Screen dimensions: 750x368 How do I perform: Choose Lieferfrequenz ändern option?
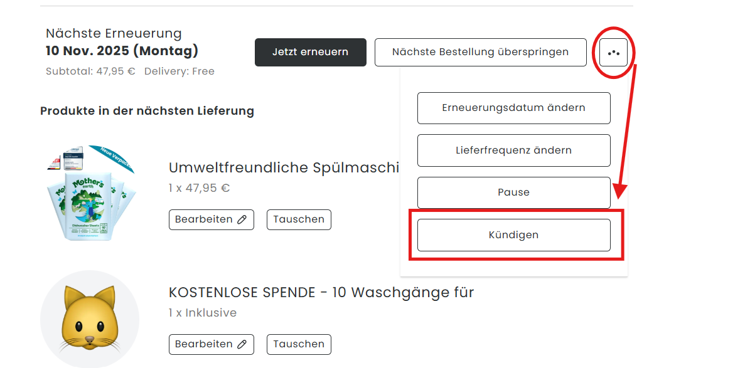513,150
